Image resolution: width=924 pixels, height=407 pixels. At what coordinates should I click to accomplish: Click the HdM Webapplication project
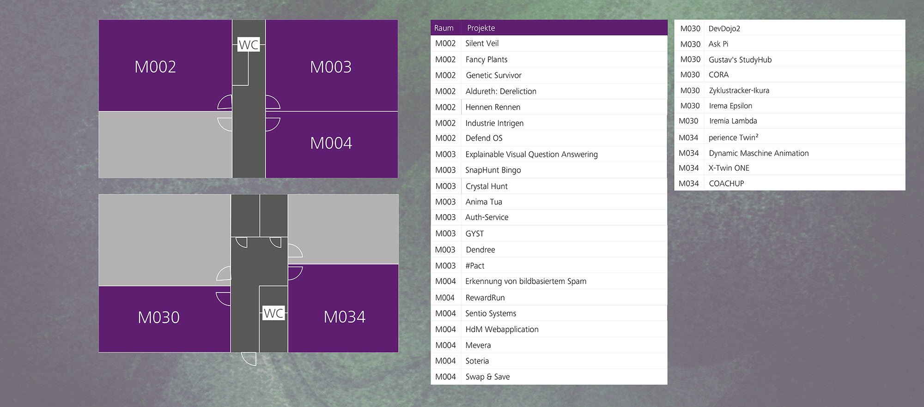point(502,329)
